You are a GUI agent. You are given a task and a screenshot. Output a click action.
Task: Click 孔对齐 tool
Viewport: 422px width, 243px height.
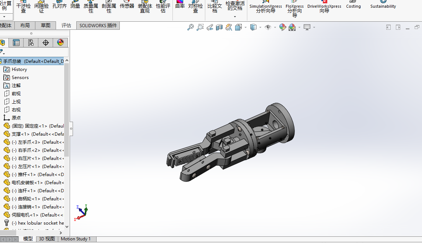click(59, 5)
